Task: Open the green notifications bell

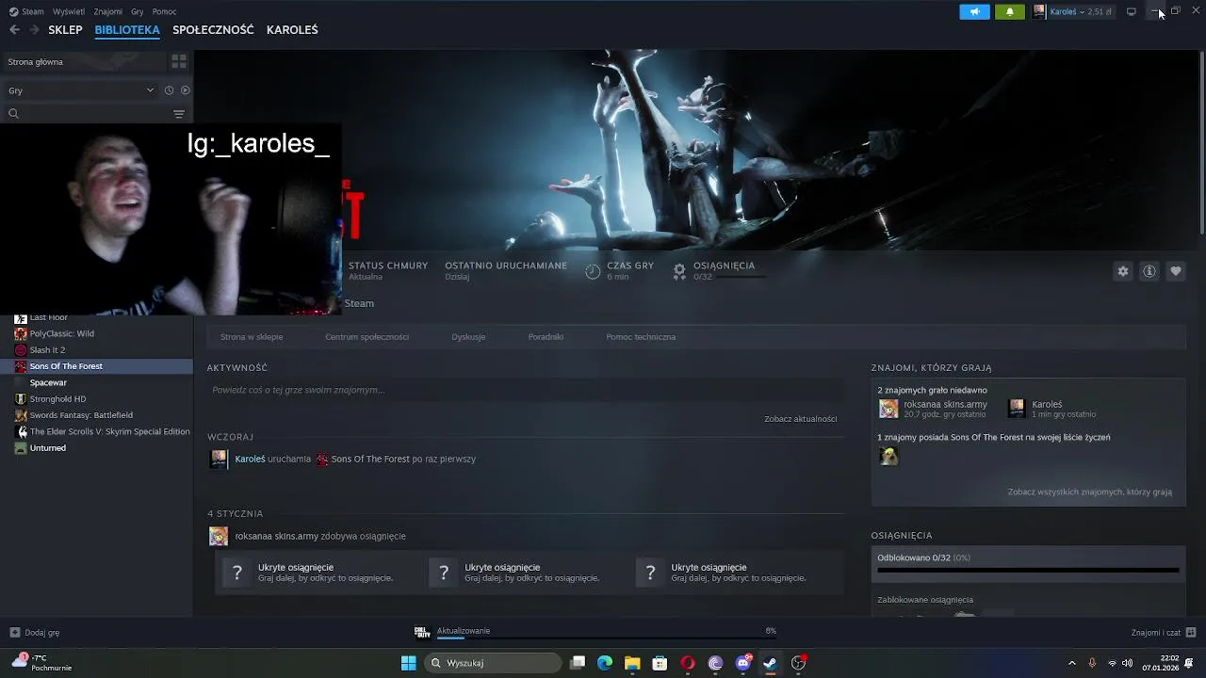Action: [1010, 11]
